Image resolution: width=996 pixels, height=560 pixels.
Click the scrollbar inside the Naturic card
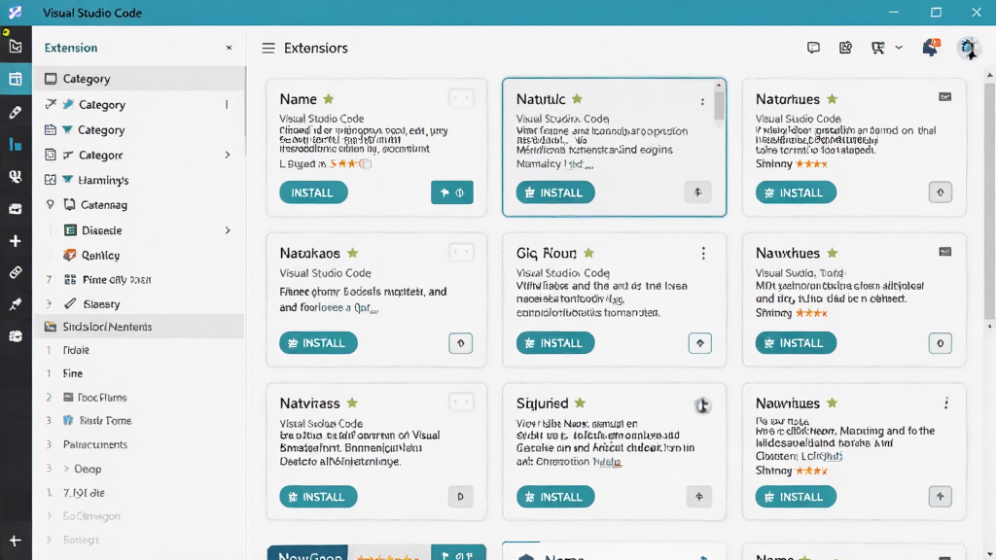pos(719,105)
